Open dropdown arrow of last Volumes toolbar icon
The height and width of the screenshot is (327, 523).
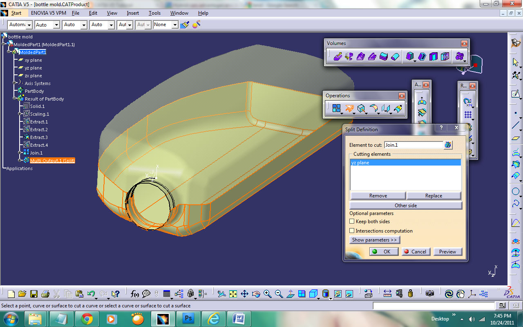coord(465,62)
